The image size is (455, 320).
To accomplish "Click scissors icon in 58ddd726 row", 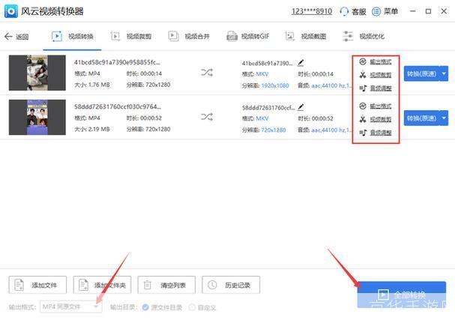I will click(x=363, y=119).
